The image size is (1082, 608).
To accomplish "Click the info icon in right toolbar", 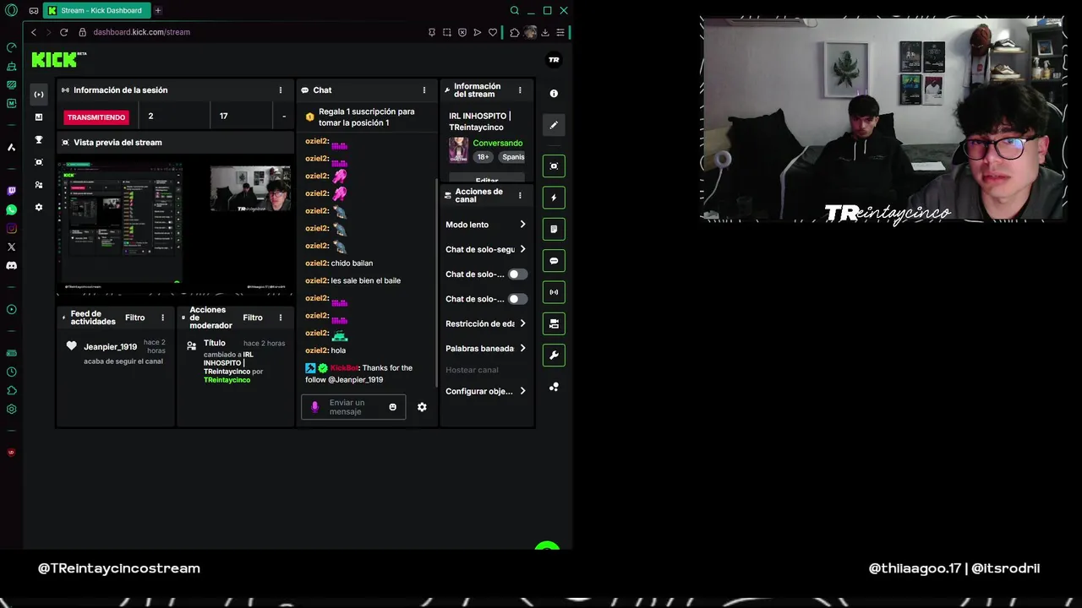I will point(554,94).
